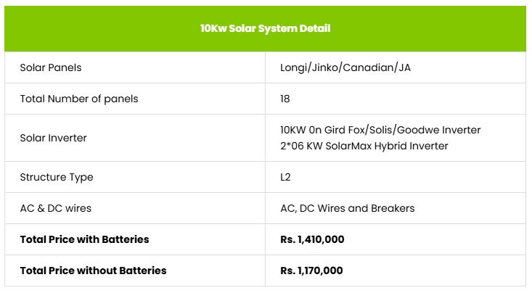This screenshot has width=532, height=293.
Task: Click the Rs. 1,170,000 price
Action: (x=311, y=271)
